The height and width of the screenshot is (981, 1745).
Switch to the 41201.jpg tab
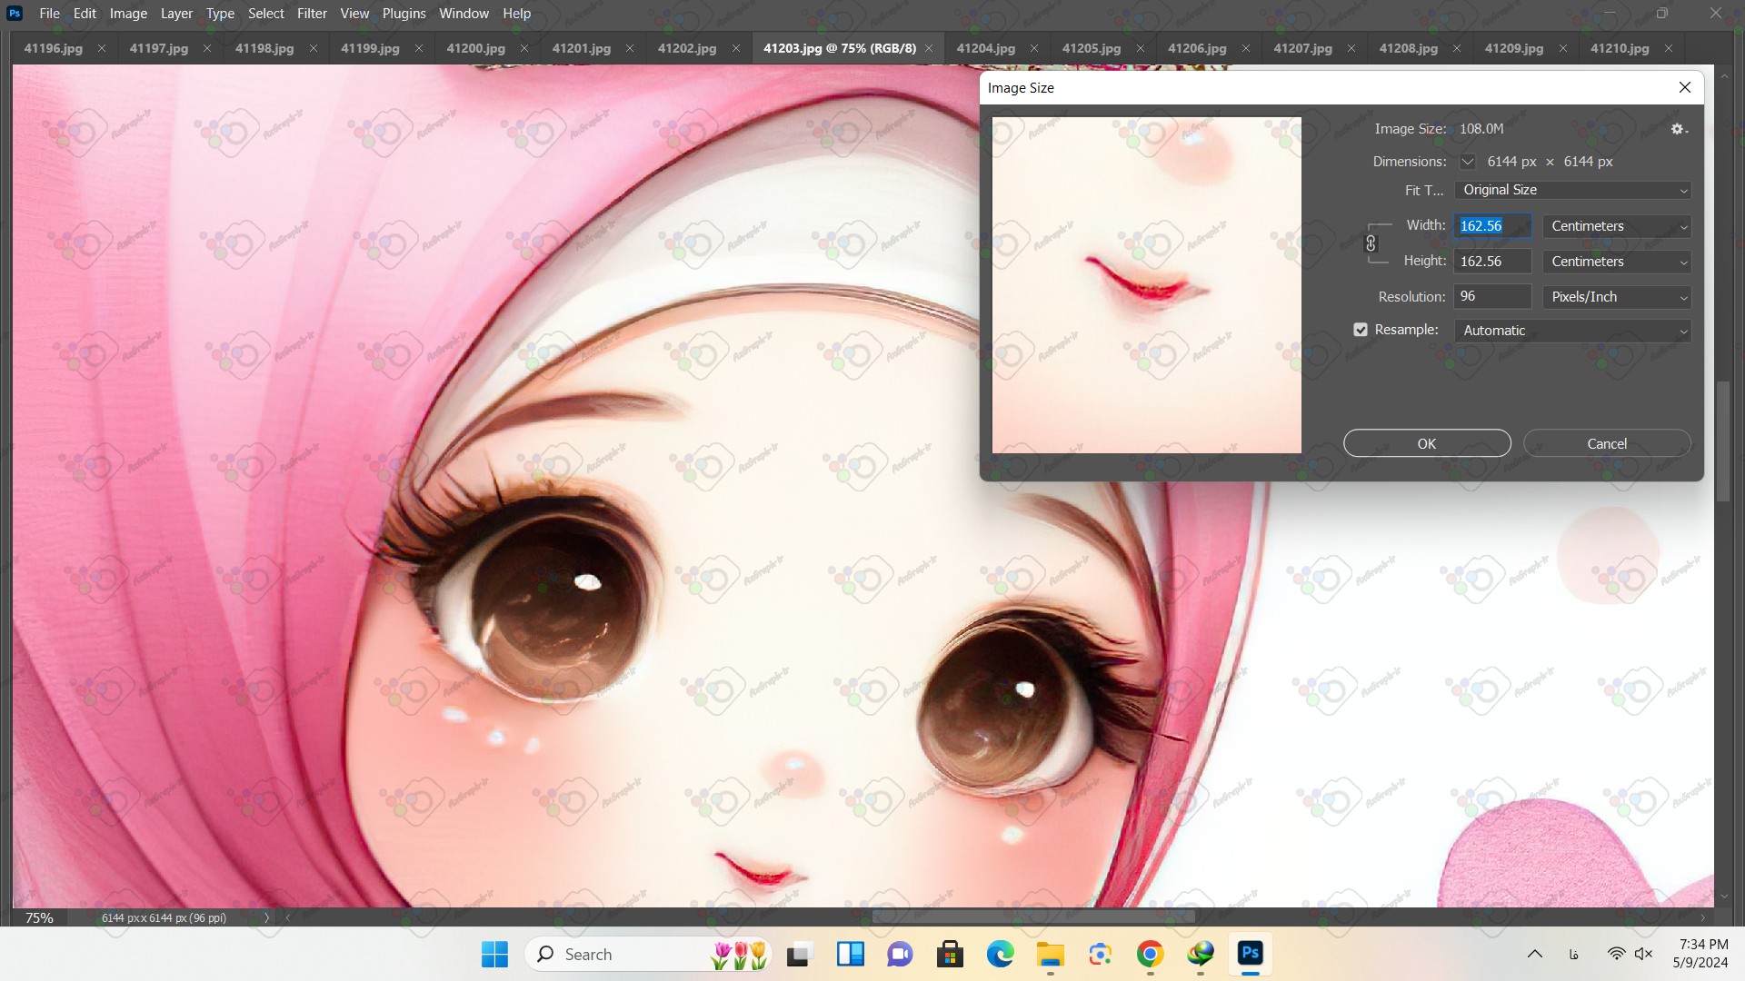[582, 48]
